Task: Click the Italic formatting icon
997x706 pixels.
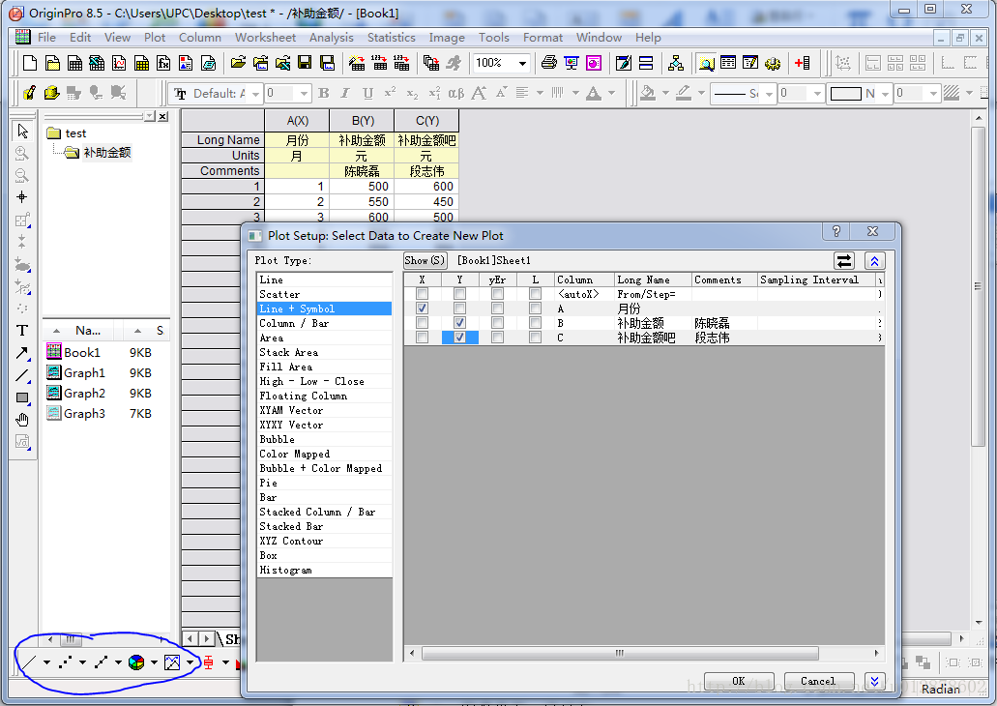Action: coord(345,94)
